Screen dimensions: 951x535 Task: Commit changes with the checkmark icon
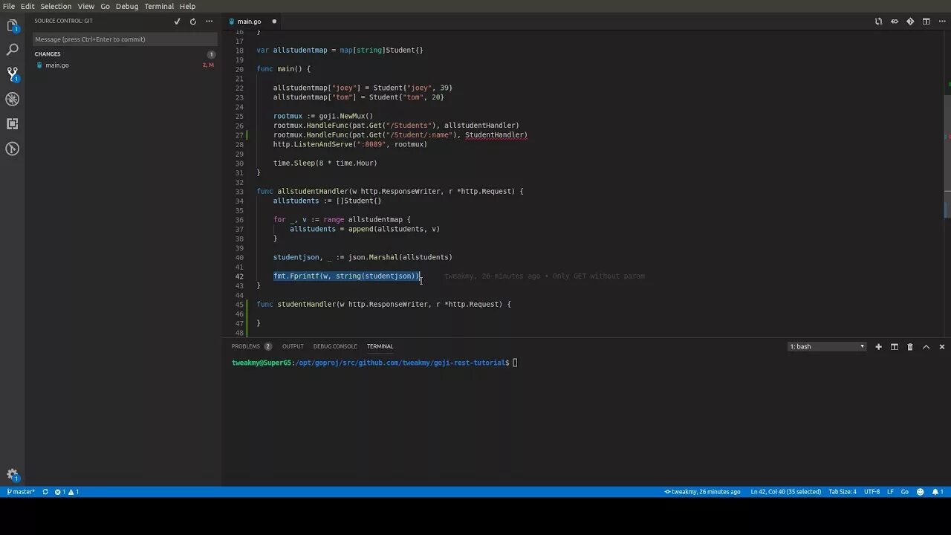click(177, 22)
